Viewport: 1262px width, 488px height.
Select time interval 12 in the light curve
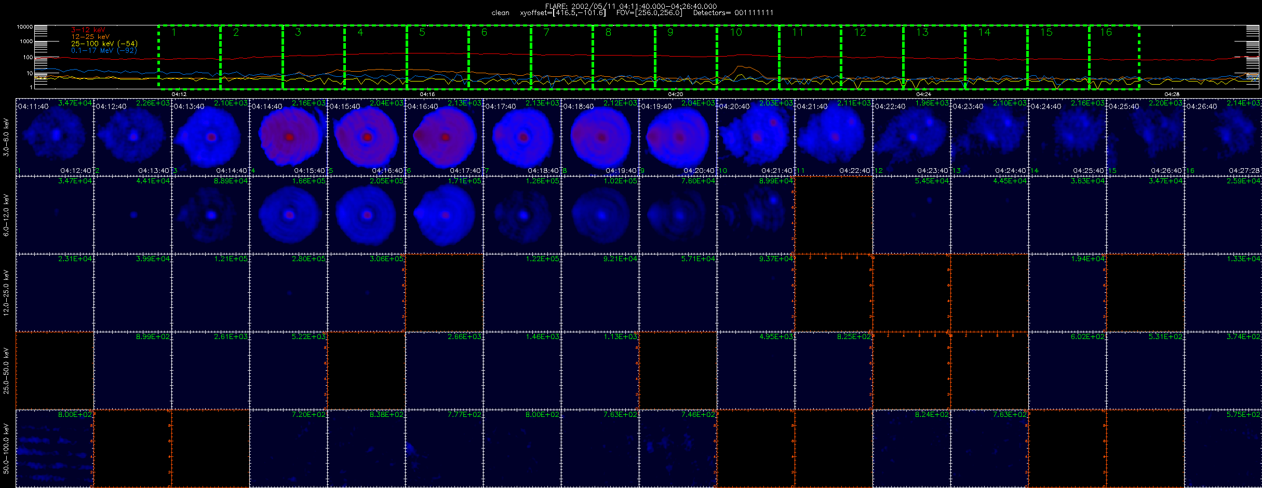(872, 57)
